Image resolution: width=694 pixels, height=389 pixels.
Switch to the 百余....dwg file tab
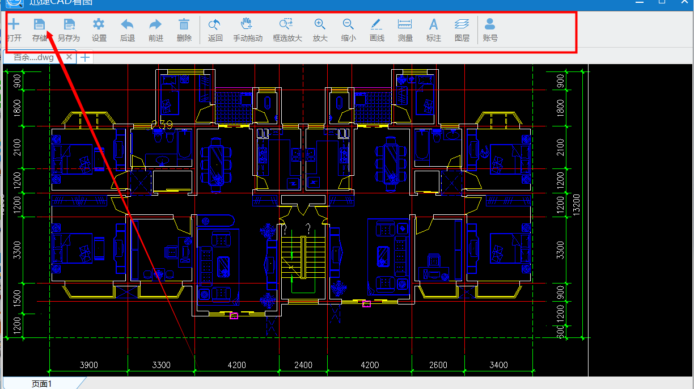coord(33,57)
